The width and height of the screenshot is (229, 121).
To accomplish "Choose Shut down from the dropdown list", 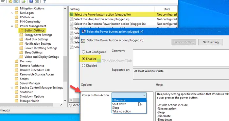I will click(x=129, y=104).
